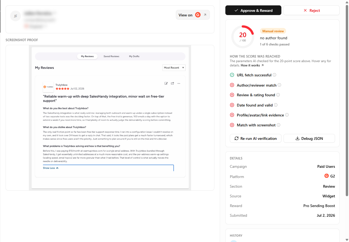
Task: Click the "My Reviews" page heading
Action: [x=44, y=68]
